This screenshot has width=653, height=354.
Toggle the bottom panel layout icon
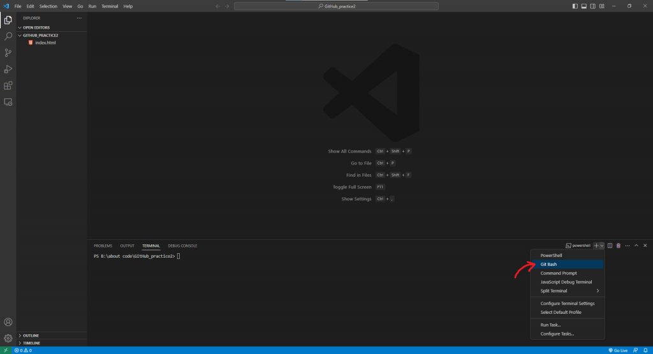[584, 6]
